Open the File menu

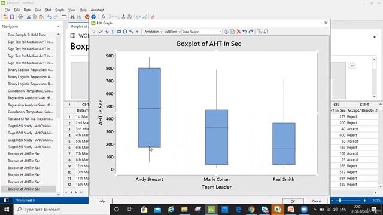click(7, 10)
